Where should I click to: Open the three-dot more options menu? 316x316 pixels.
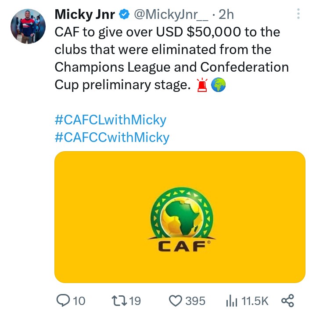[x=298, y=15]
